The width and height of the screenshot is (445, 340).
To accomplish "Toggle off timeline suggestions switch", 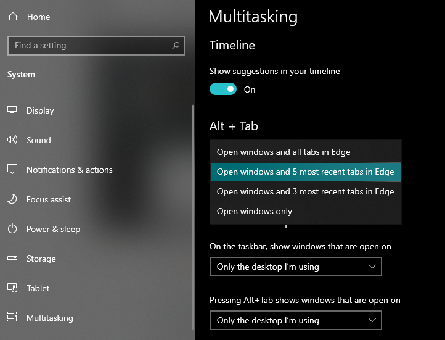I will 223,89.
